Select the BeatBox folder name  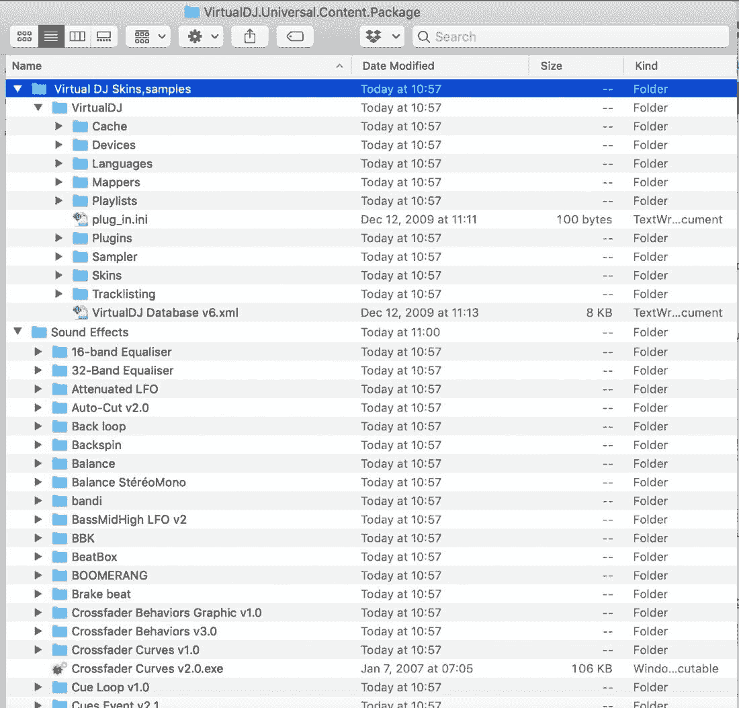pyautogui.click(x=94, y=557)
